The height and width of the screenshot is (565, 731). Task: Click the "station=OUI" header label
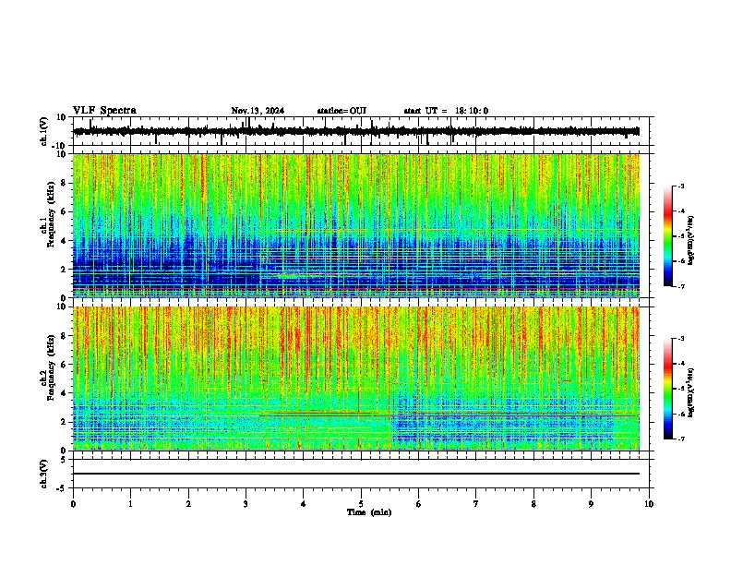click(342, 111)
